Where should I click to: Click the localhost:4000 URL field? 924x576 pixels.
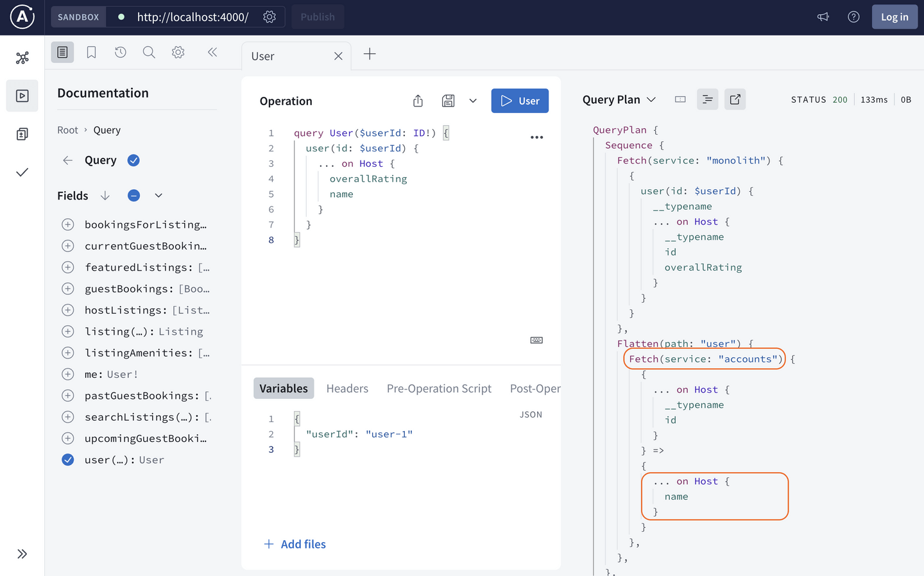192,17
